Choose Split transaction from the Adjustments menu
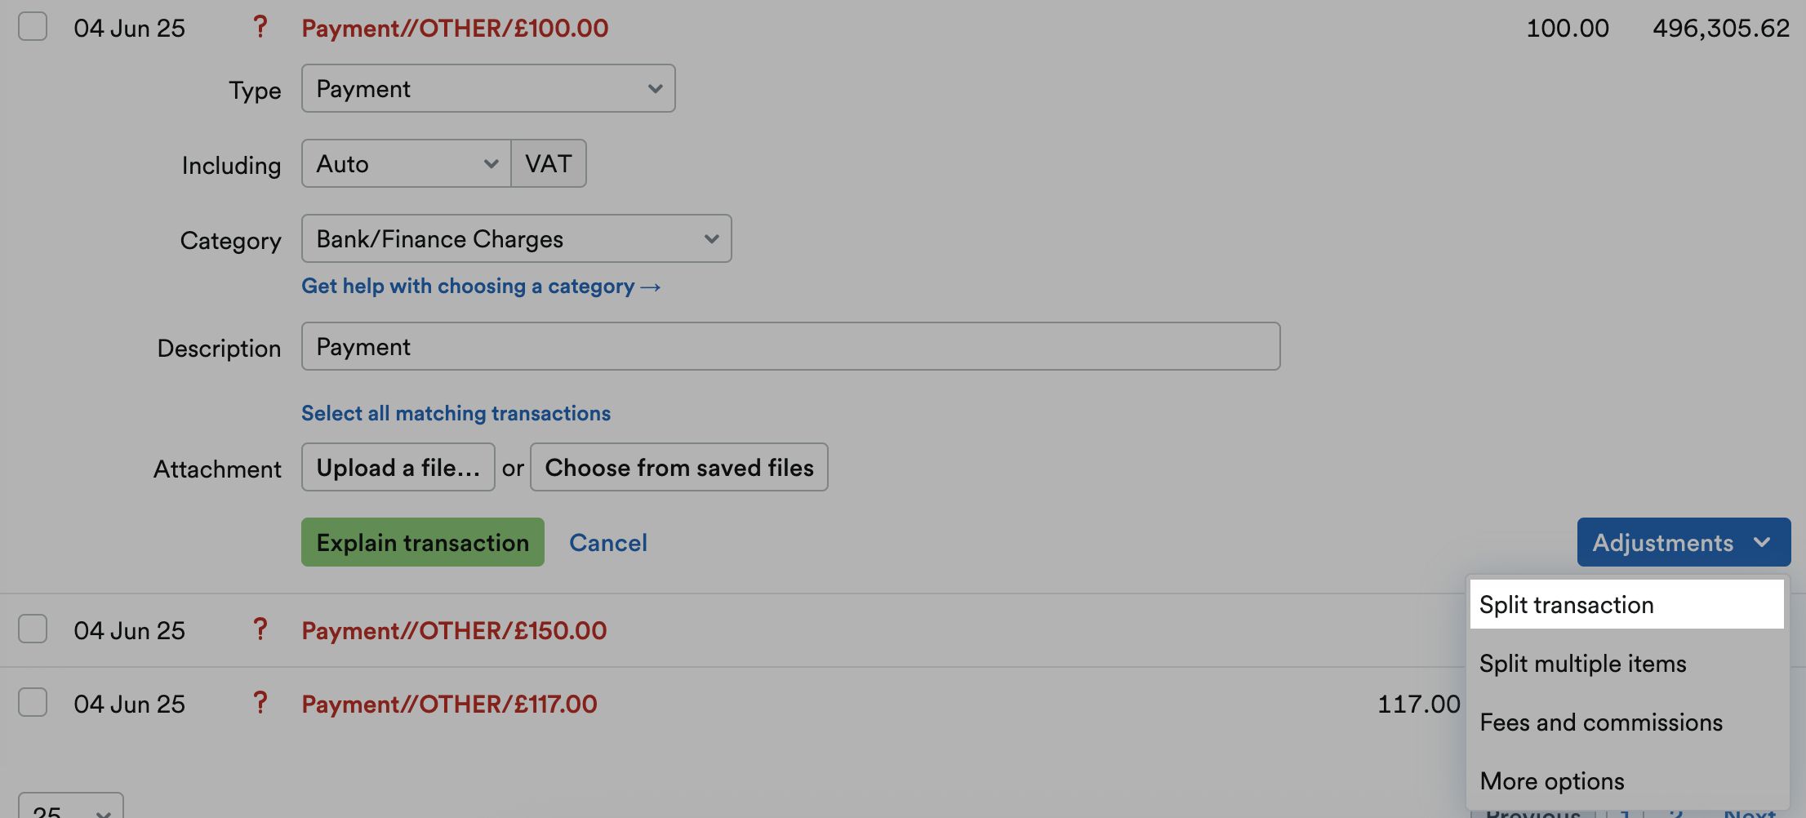 [1566, 604]
